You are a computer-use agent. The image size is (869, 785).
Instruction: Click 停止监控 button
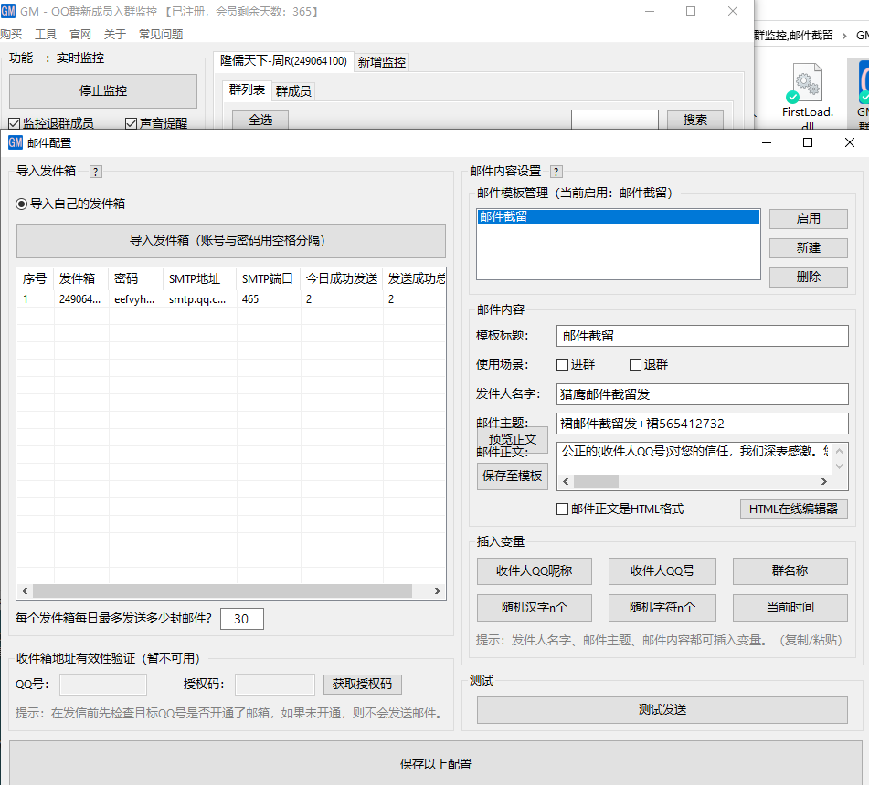click(x=103, y=90)
